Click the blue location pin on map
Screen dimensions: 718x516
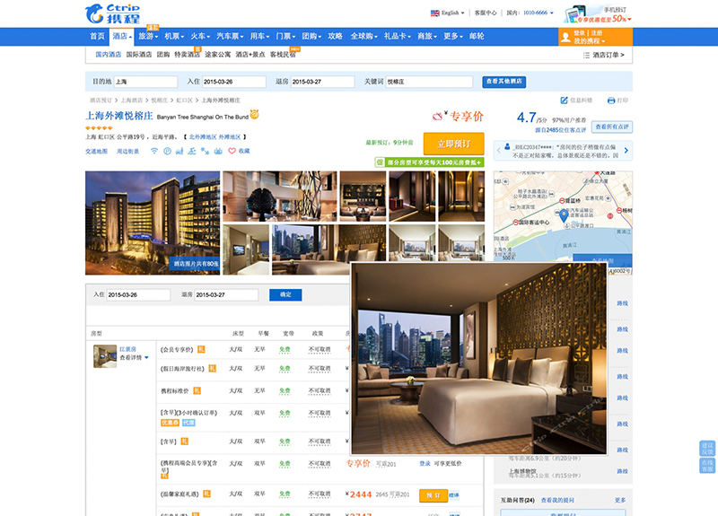coord(565,214)
